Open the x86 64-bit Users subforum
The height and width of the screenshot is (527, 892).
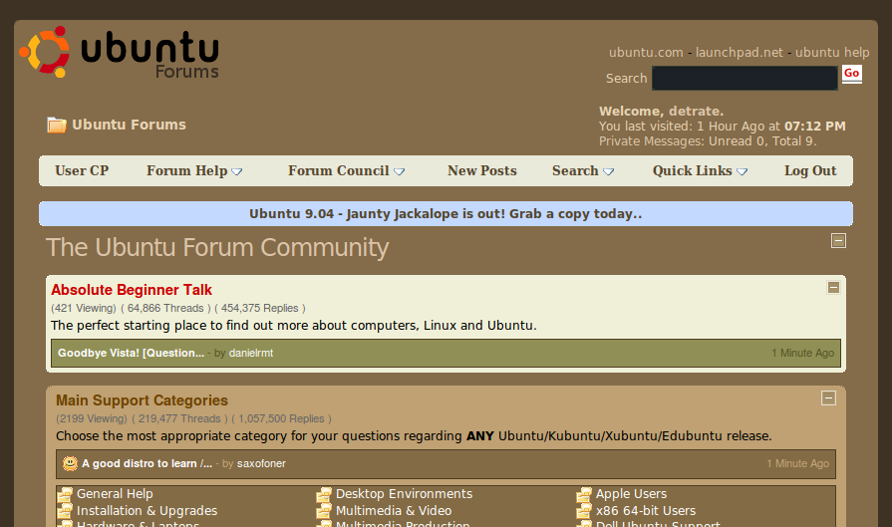pyautogui.click(x=646, y=510)
